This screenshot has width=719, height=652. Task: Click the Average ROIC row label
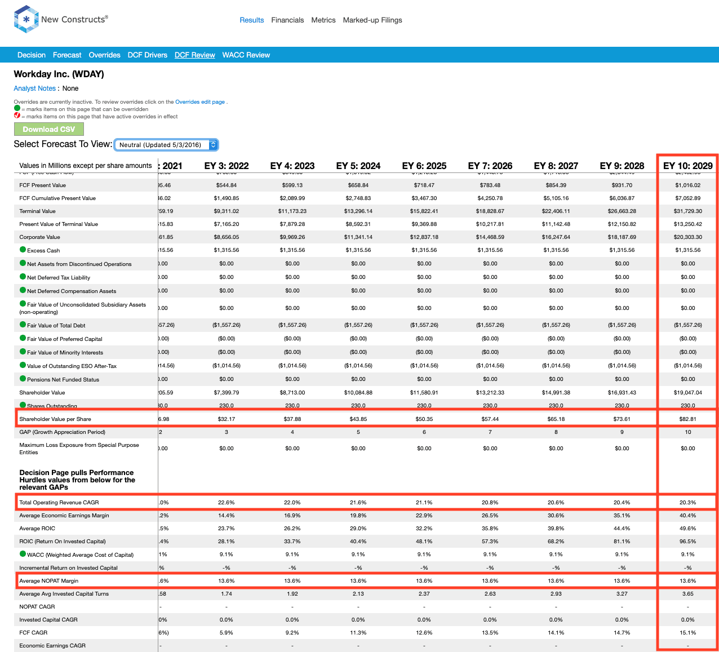pyautogui.click(x=37, y=528)
